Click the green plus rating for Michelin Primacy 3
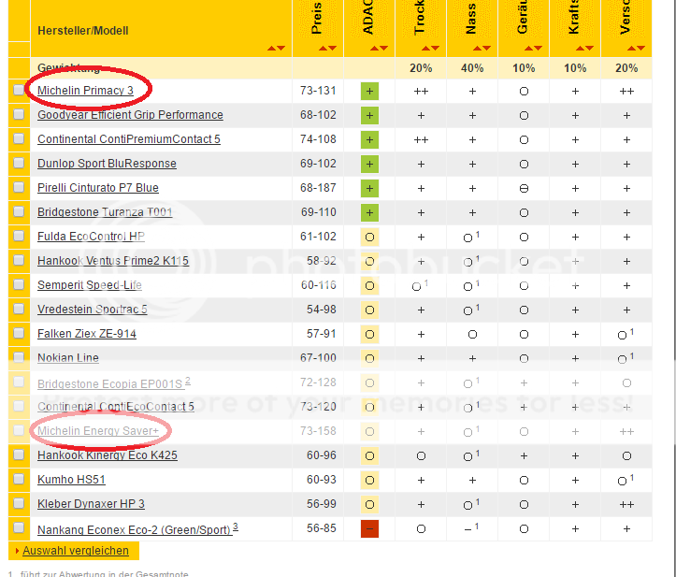676x577 pixels. 369,91
